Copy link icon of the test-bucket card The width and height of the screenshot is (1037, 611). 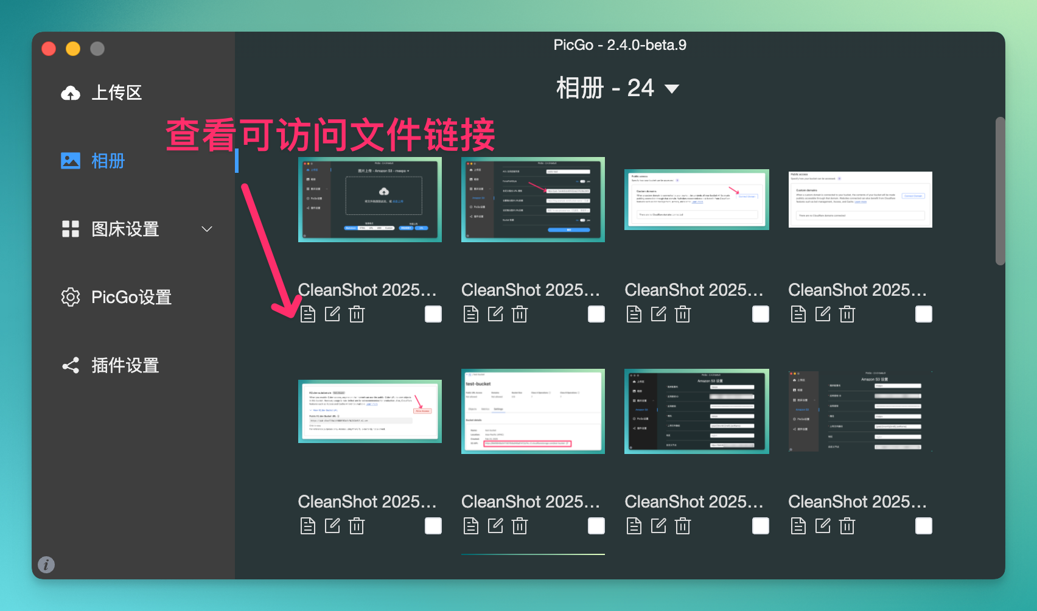pyautogui.click(x=471, y=526)
